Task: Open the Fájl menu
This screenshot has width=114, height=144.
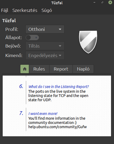Action: (5, 10)
